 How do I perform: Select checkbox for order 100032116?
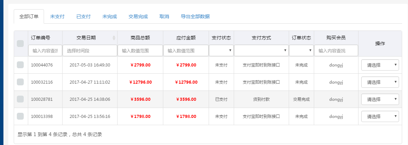[x=20, y=82]
